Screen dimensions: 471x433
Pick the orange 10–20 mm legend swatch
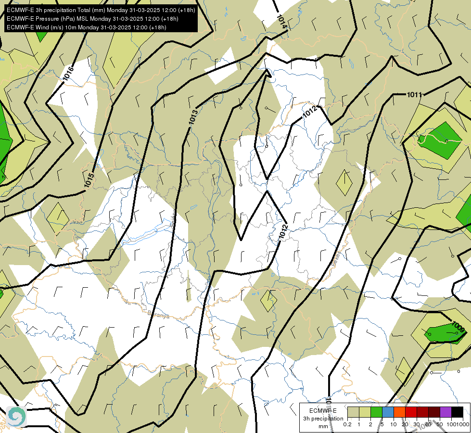(x=399, y=412)
